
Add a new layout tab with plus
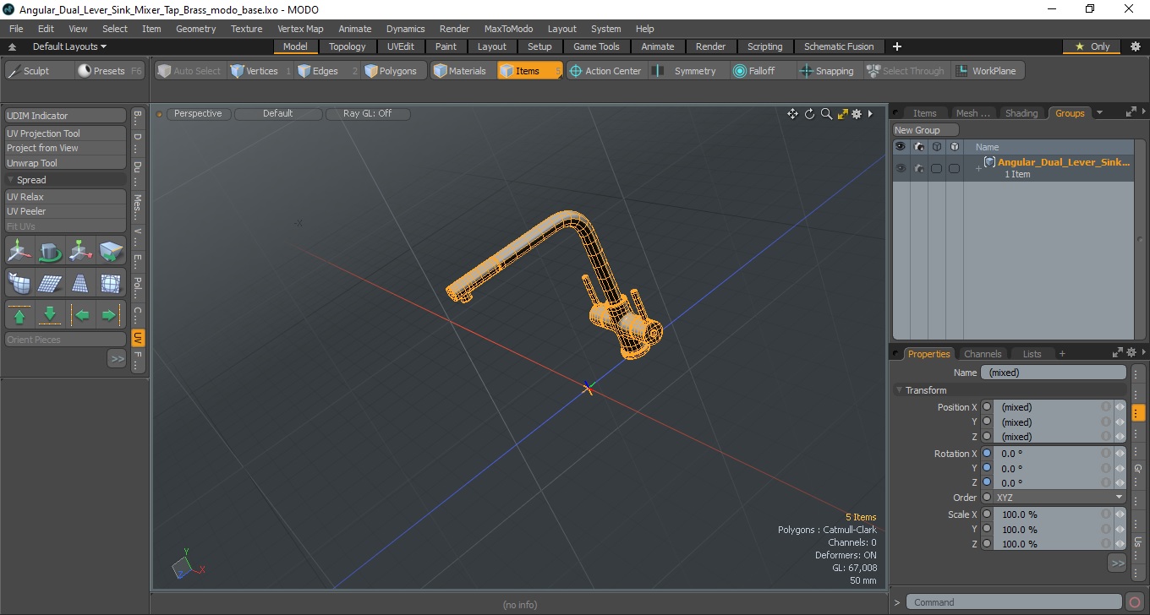(897, 46)
